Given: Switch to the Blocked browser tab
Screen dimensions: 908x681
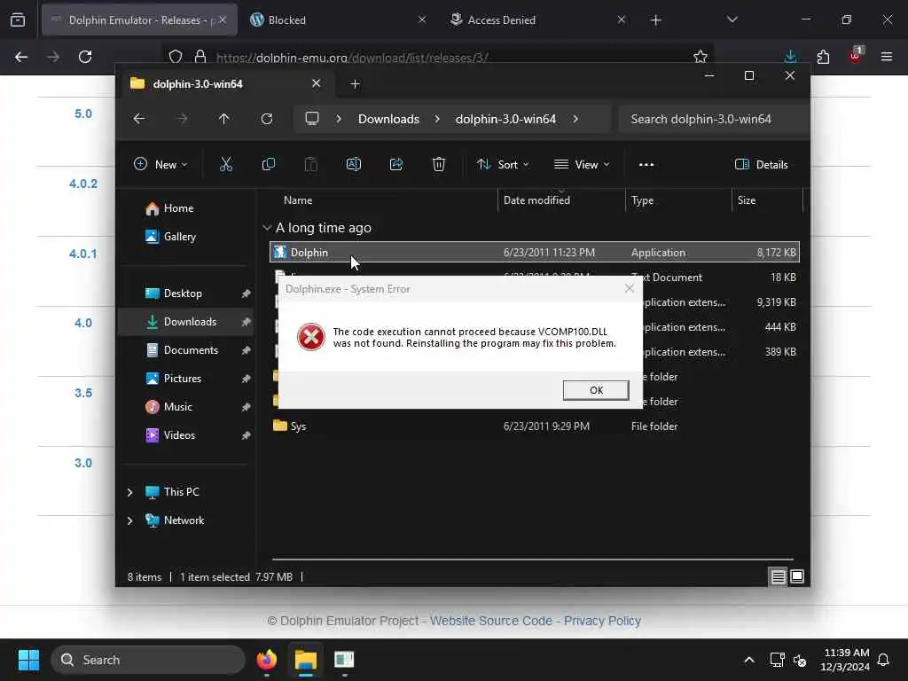Looking at the screenshot, I should [338, 20].
